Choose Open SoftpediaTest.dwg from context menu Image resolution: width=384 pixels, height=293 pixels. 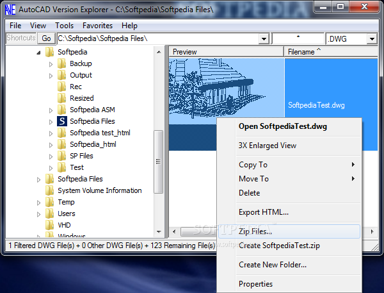289,126
